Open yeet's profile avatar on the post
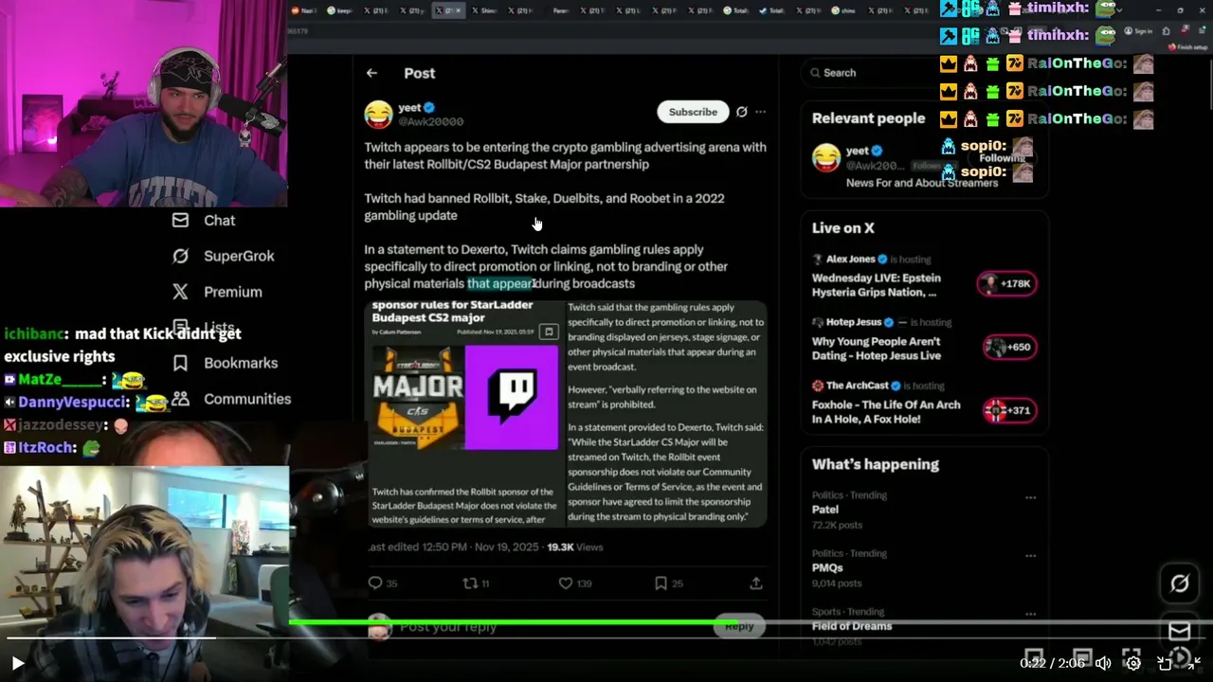Viewport: 1213px width, 682px height. click(x=378, y=115)
